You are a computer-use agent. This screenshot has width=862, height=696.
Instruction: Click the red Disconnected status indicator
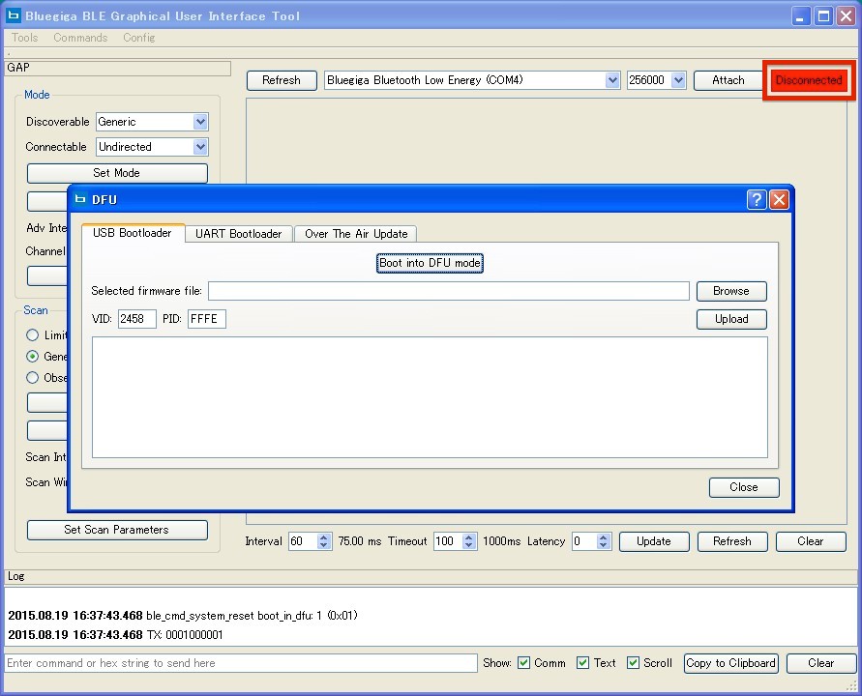coord(809,80)
